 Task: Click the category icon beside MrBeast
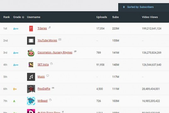click(50, 100)
